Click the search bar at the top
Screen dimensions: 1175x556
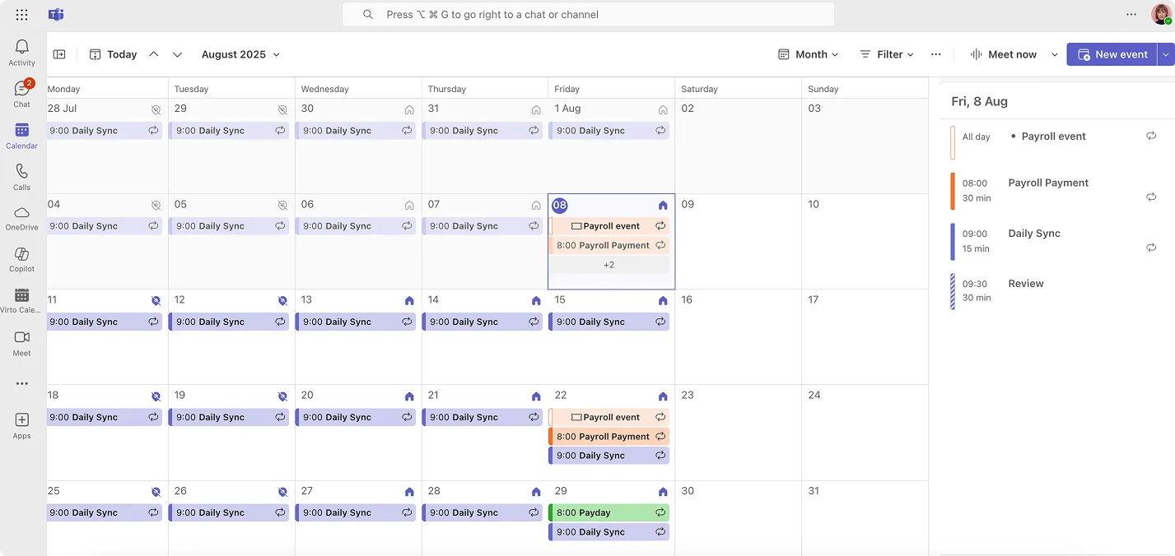pos(587,14)
